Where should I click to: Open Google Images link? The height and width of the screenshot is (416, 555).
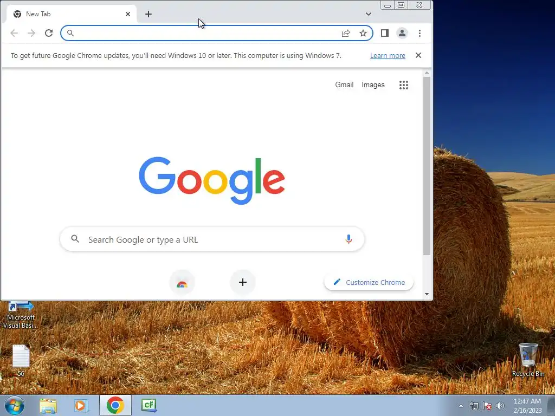(x=373, y=85)
